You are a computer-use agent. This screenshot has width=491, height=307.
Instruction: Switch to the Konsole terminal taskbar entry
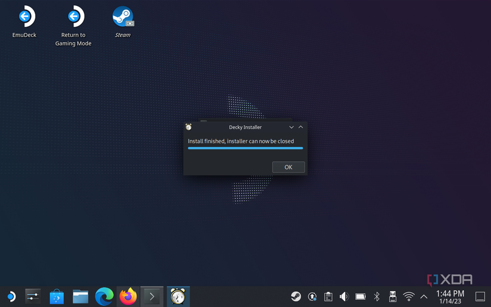[152, 296]
